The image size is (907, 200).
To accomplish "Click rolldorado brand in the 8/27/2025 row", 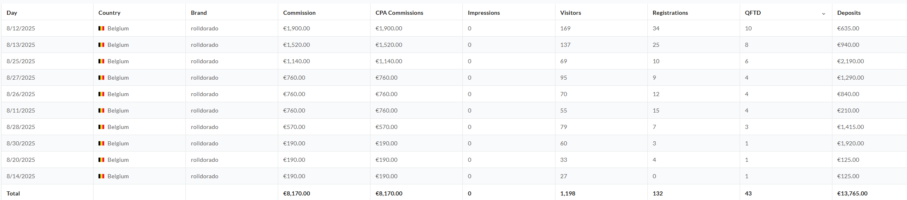I will click(204, 78).
